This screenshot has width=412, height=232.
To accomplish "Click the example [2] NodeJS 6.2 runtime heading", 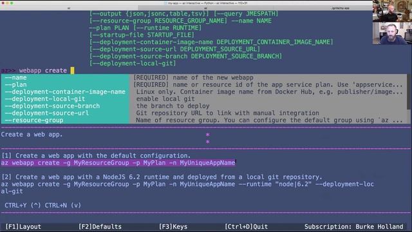I will pos(162,177).
